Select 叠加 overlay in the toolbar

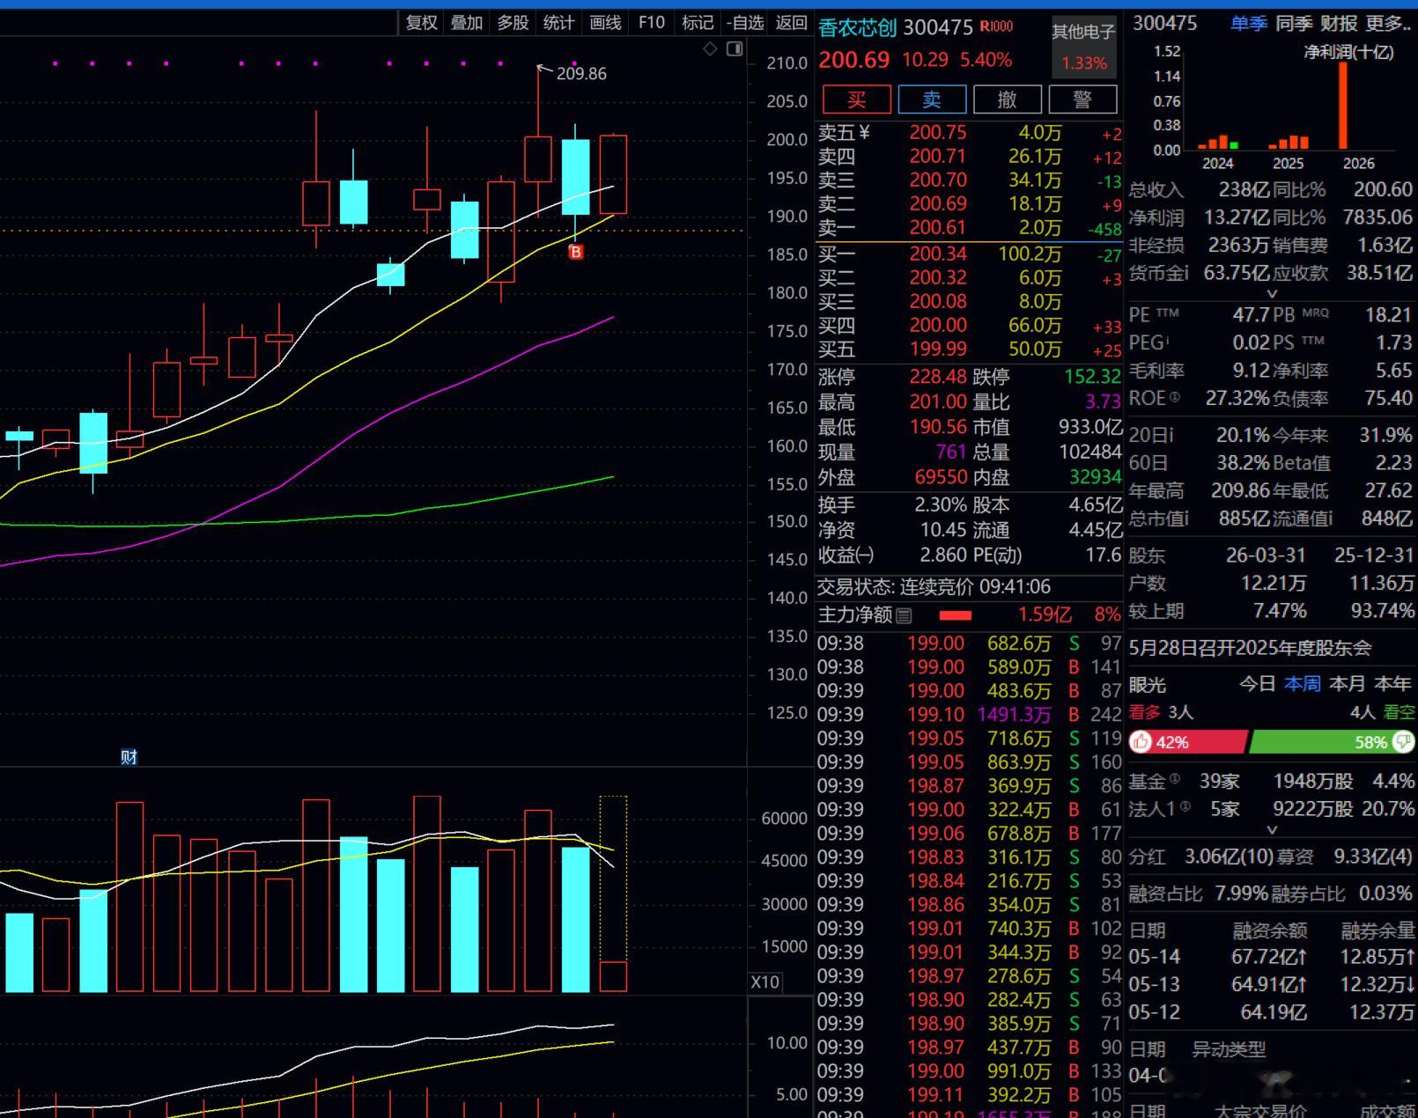(x=467, y=23)
